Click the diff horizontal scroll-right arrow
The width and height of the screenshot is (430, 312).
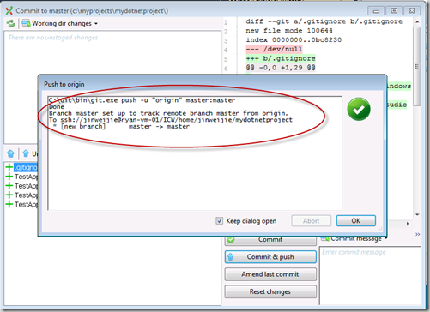click(408, 224)
